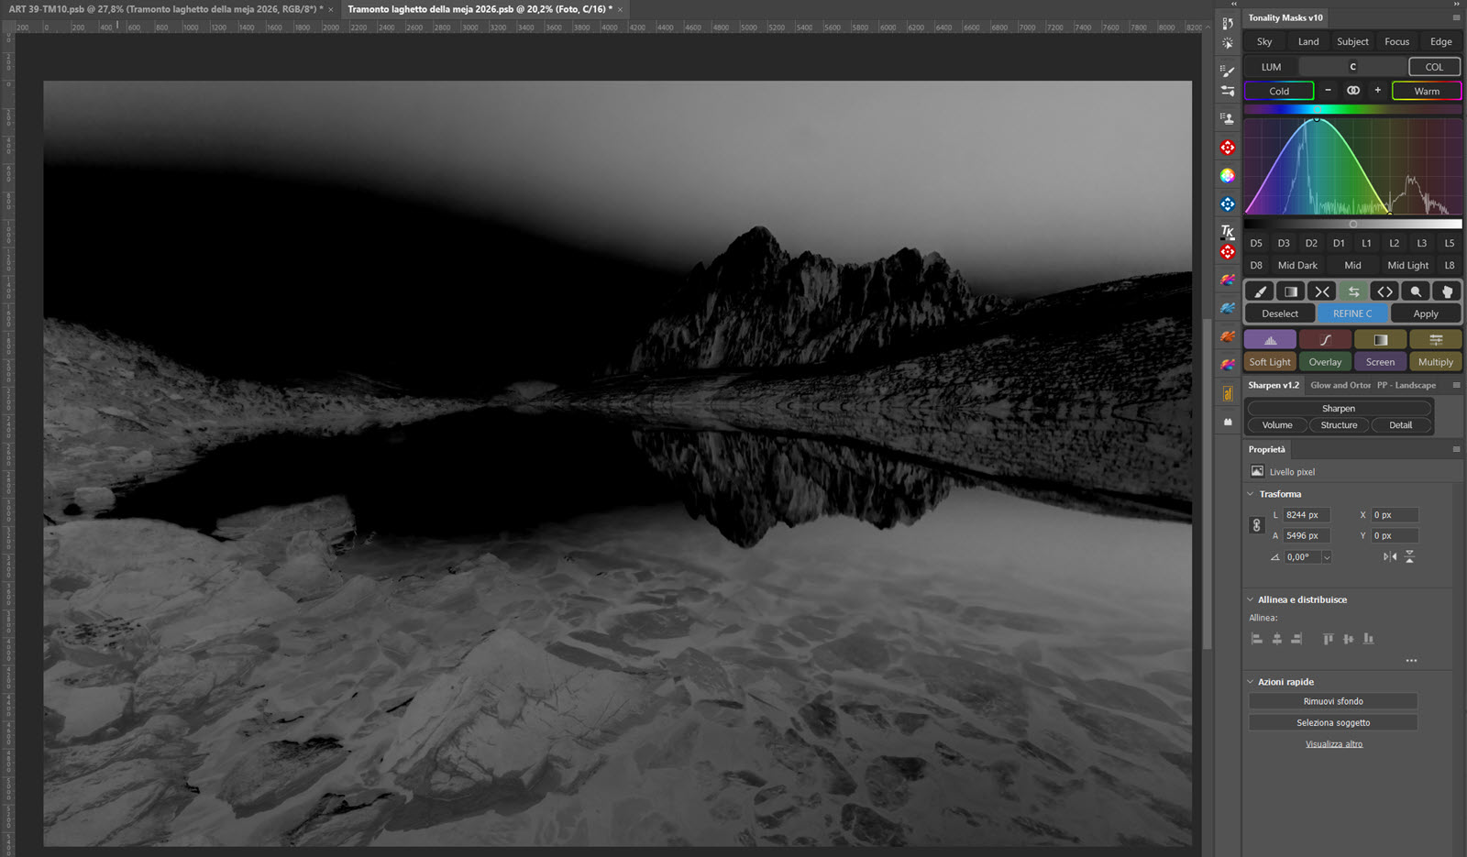Open the color wheel panel in dock
This screenshot has width=1467, height=857.
(1228, 176)
